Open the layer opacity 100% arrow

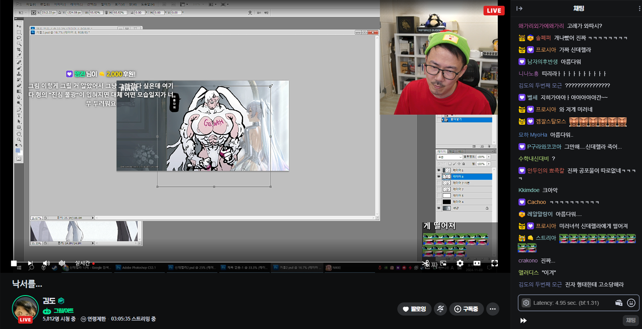click(489, 157)
